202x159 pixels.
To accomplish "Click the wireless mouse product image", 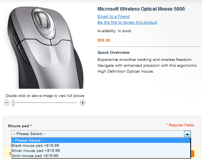I will (45, 48).
